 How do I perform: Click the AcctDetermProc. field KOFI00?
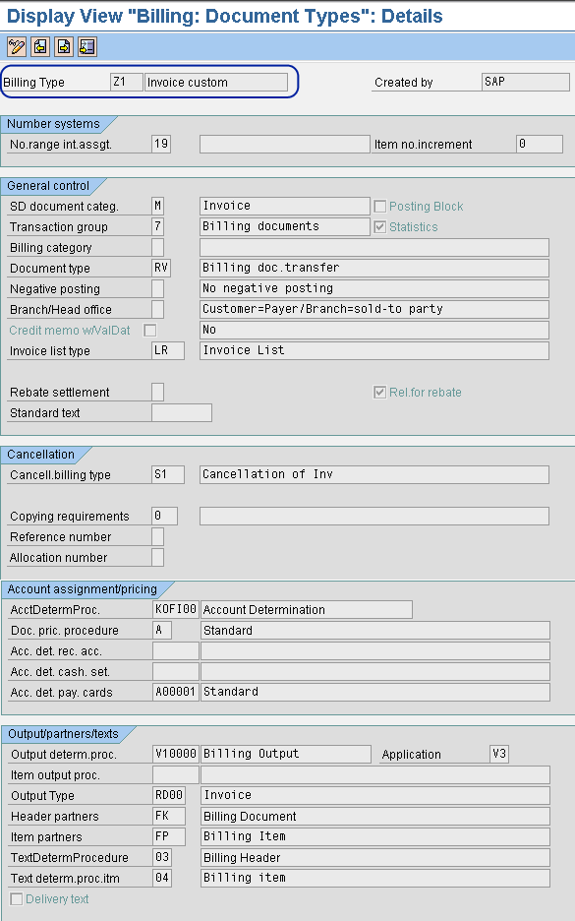click(x=176, y=609)
